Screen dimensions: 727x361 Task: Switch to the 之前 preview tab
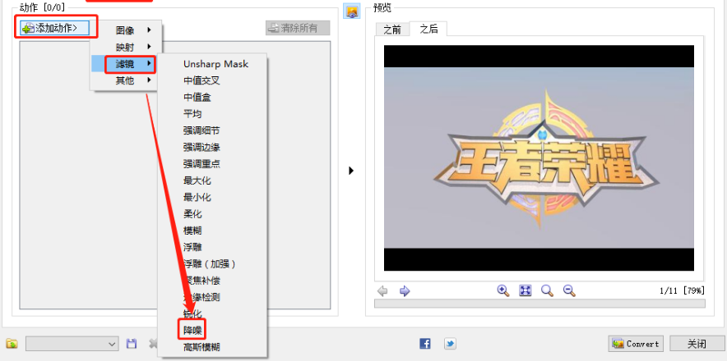tap(392, 30)
